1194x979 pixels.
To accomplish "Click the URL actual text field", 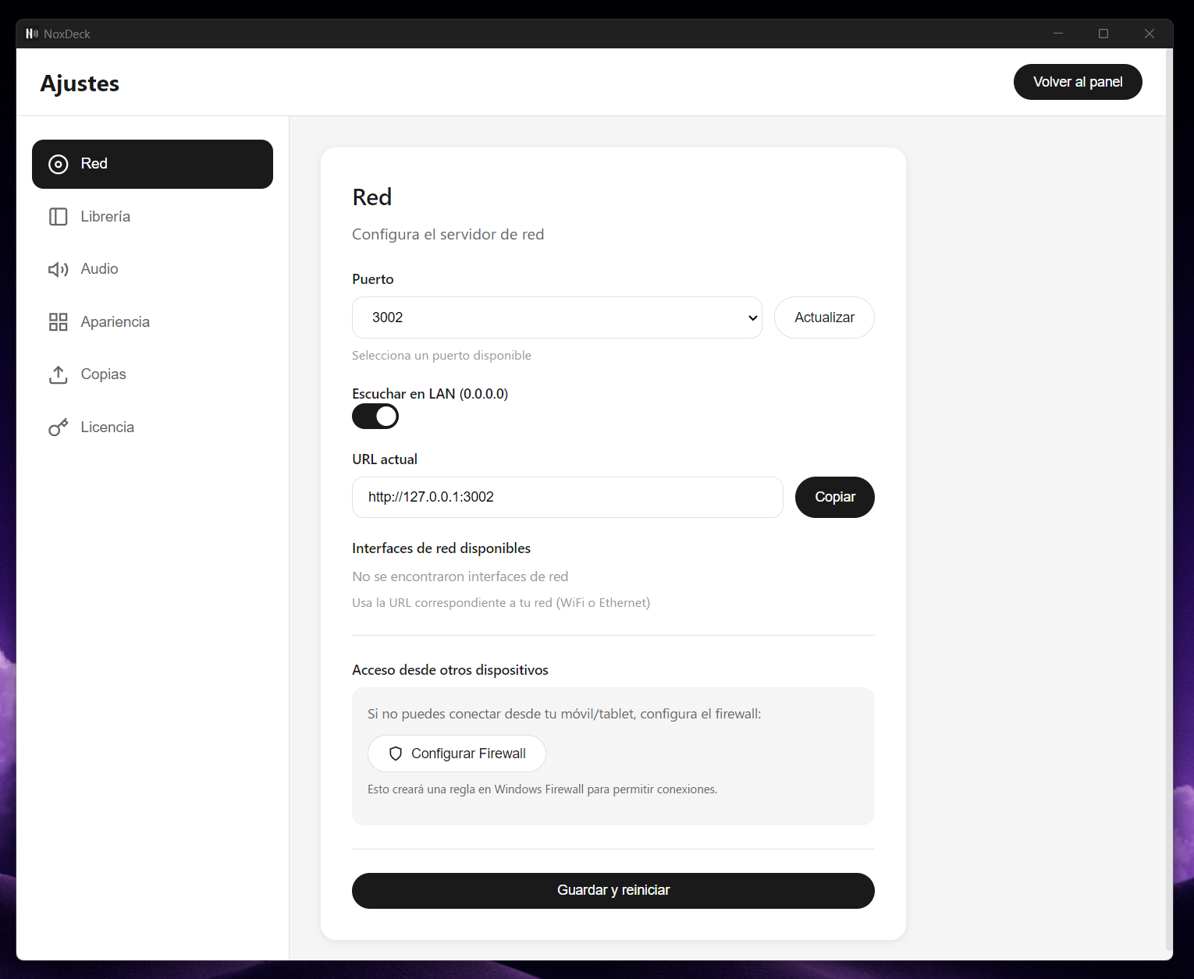I will pyautogui.click(x=567, y=497).
